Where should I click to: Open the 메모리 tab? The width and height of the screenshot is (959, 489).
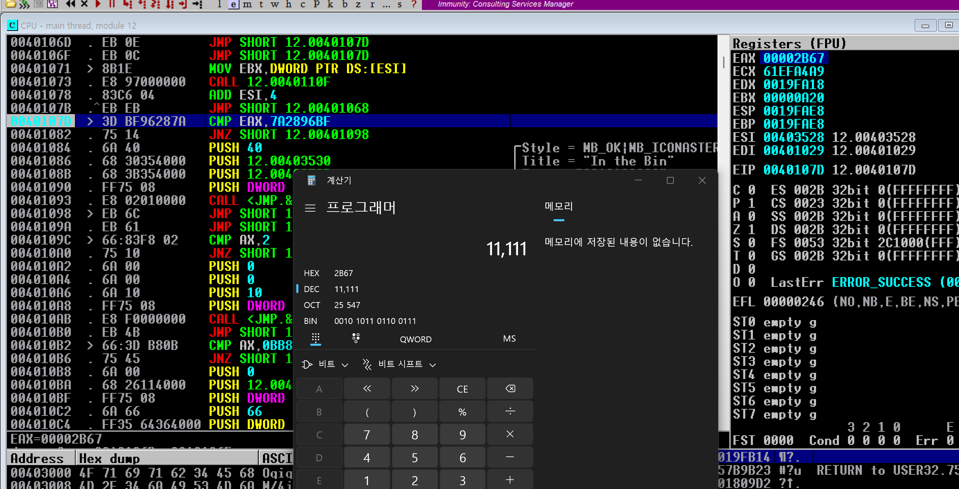(x=558, y=207)
